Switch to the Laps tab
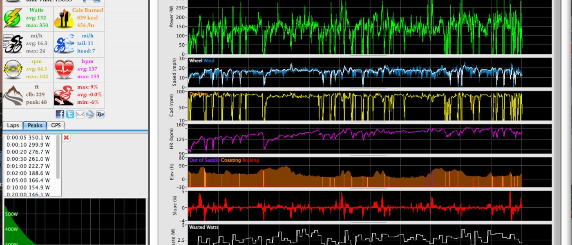The width and height of the screenshot is (572, 245). tap(13, 125)
